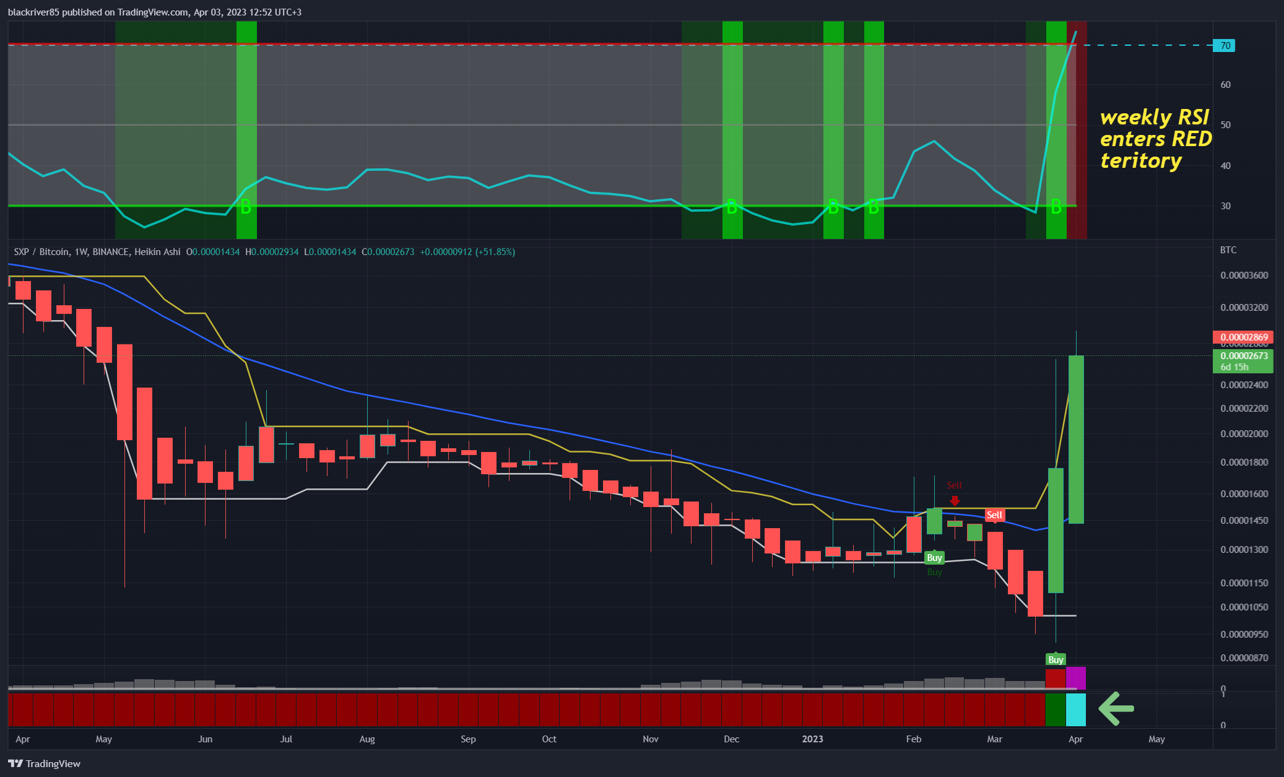Click the Apr label at the right of the time axis
This screenshot has height=777, width=1284.
point(1075,739)
